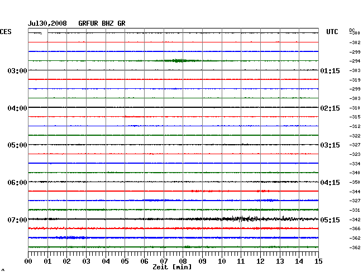Click the DC offset value "-310"
The image size is (363, 276).
(x=355, y=108)
